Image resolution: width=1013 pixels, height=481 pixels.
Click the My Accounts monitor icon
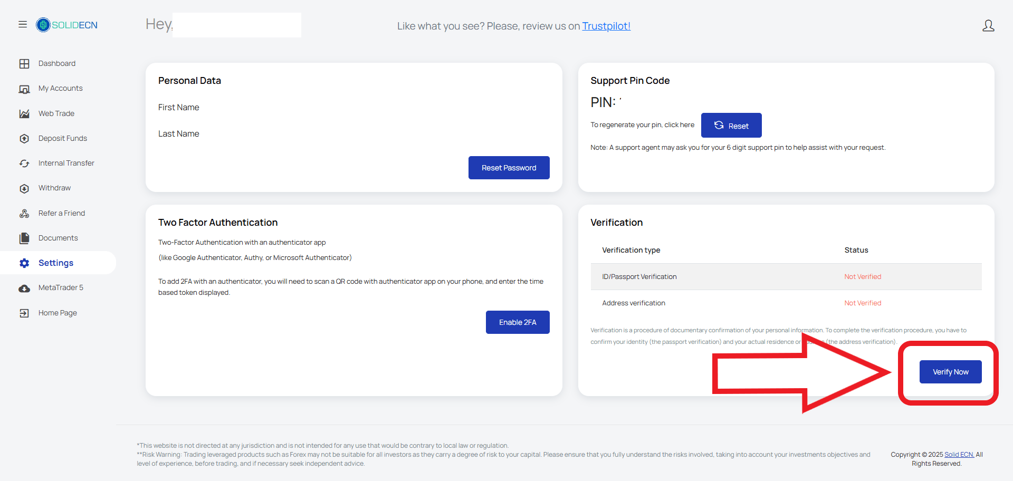point(24,89)
